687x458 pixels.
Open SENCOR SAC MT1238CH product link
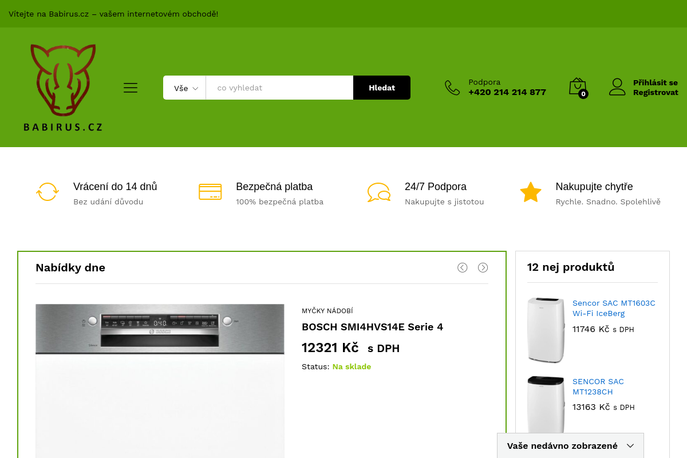(x=598, y=386)
